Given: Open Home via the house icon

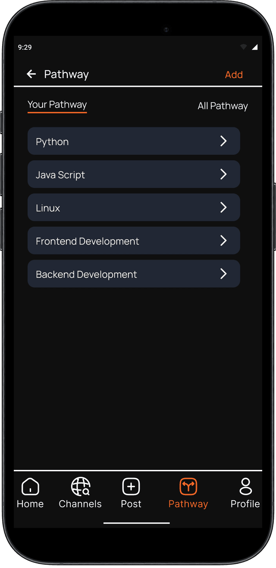Looking at the screenshot, I should [x=30, y=487].
